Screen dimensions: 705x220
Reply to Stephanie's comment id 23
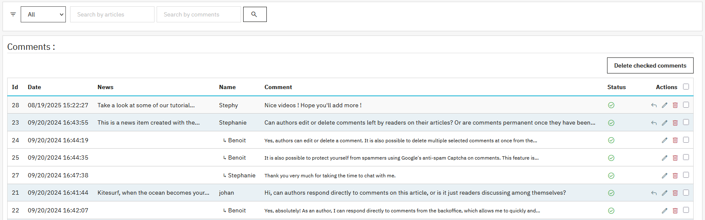tap(654, 123)
